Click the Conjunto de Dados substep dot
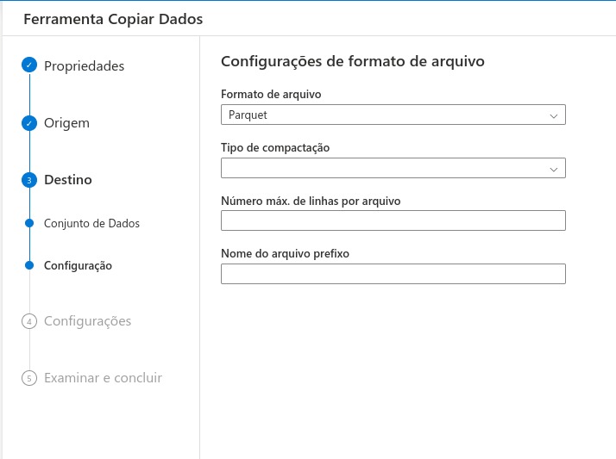 tap(29, 223)
